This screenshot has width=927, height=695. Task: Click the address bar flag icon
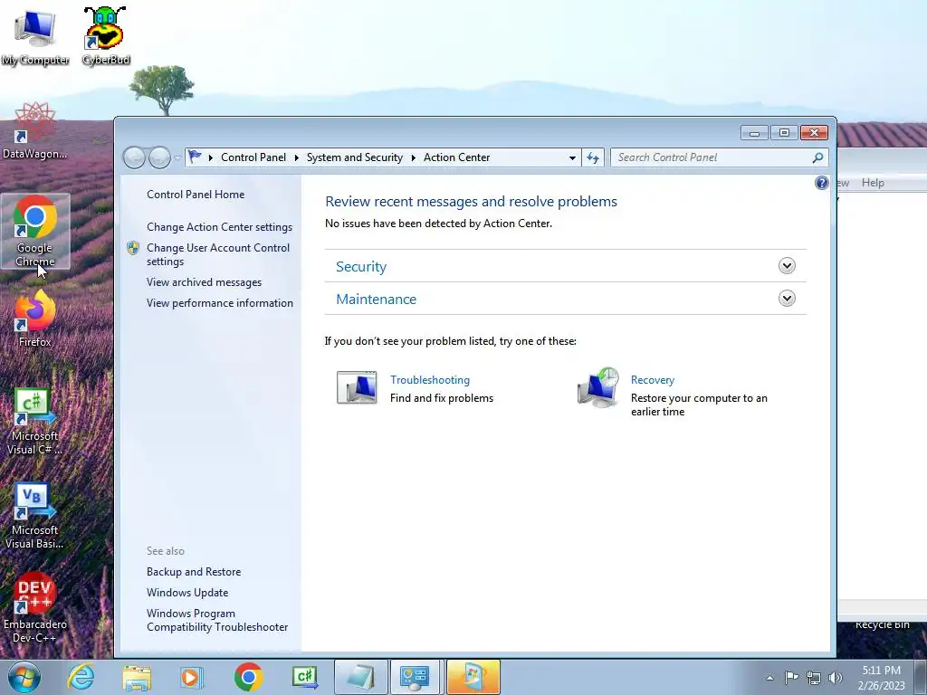[195, 157]
